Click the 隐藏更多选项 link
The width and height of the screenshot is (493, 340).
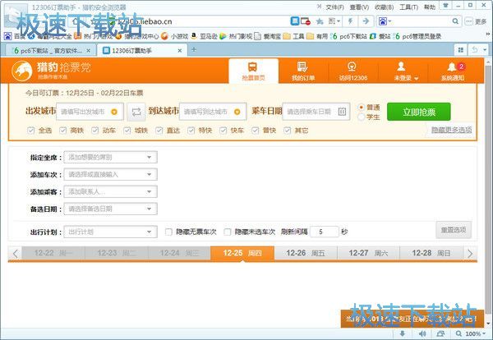click(x=452, y=130)
